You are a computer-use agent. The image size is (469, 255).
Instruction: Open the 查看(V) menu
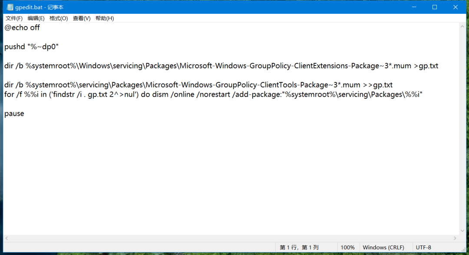82,18
